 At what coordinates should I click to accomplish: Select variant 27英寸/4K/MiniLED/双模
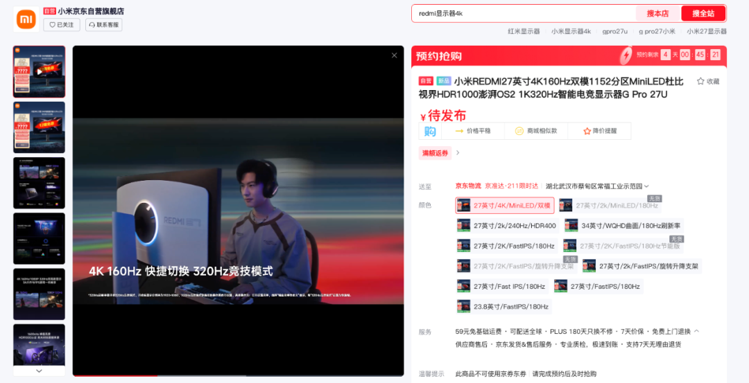pos(505,206)
